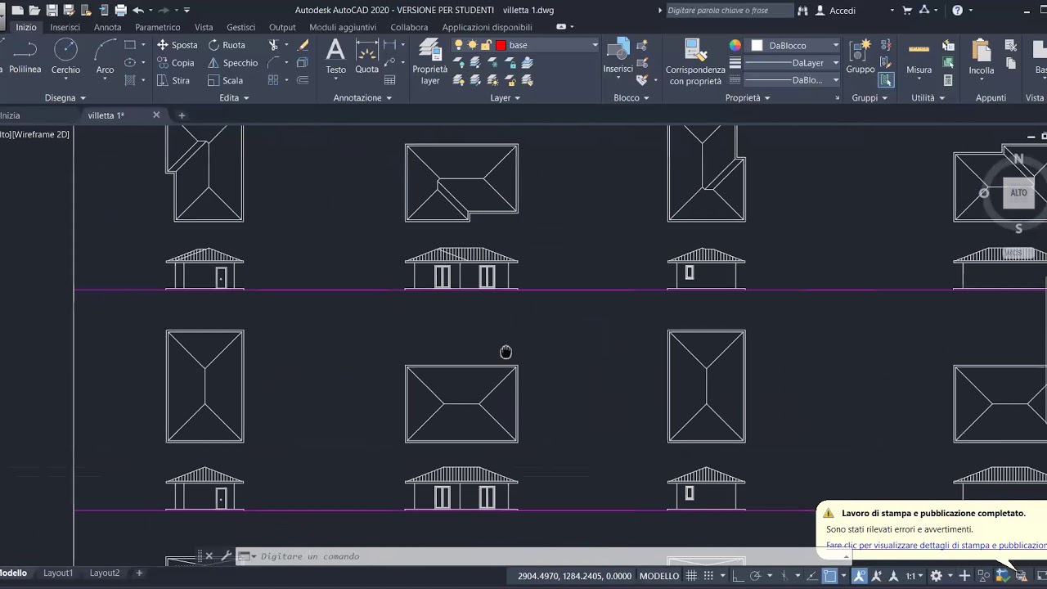The height and width of the screenshot is (589, 1047).
Task: Select the Quota dimension tool
Action: 366,57
